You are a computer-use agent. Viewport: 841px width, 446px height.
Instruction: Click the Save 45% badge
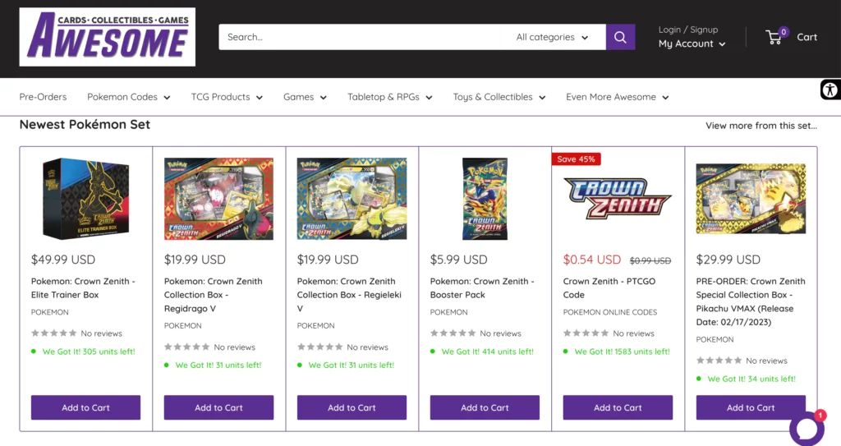(x=576, y=159)
